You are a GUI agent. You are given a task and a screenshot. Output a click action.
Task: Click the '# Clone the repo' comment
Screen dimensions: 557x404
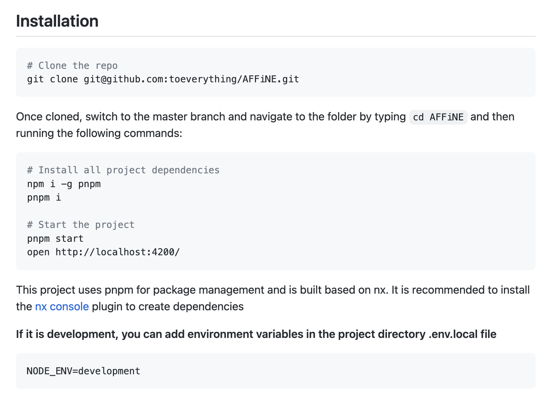tap(72, 66)
